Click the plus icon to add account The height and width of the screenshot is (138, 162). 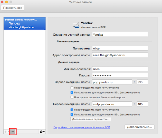tap(6, 131)
